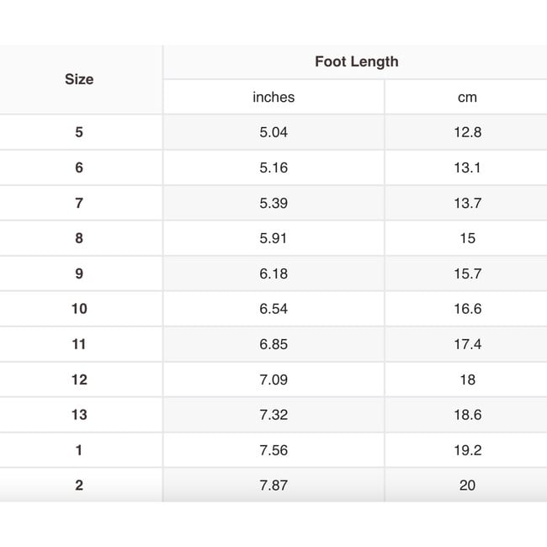Click the 15.7 cm value
547x547 pixels.
pyautogui.click(x=467, y=273)
